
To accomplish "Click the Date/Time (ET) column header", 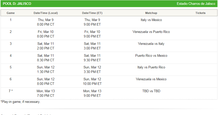I will tap(92, 13).
